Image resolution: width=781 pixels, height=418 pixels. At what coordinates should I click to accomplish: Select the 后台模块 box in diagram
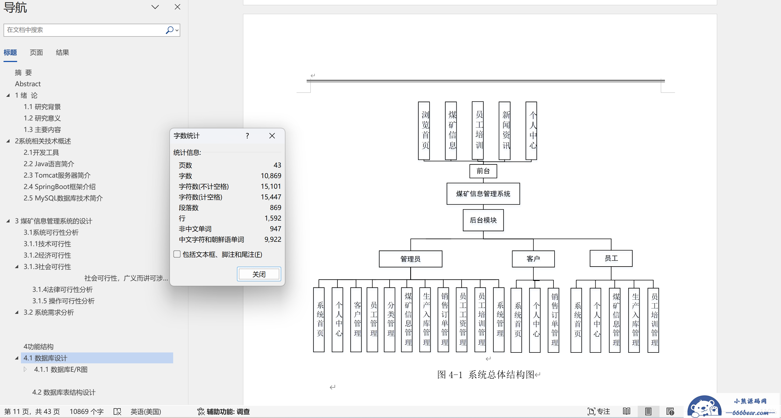pyautogui.click(x=483, y=220)
